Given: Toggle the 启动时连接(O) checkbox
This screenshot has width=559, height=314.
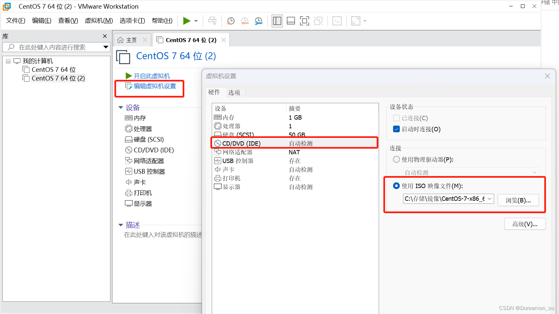Looking at the screenshot, I should [x=396, y=129].
